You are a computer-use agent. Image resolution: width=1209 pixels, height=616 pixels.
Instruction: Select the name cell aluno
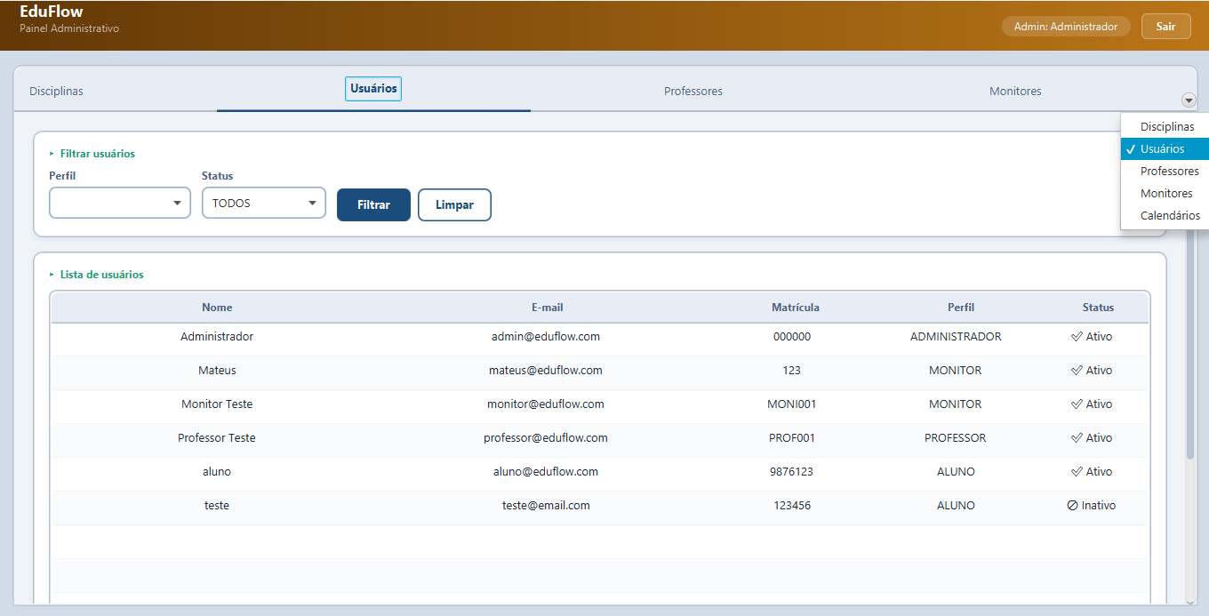(x=217, y=472)
